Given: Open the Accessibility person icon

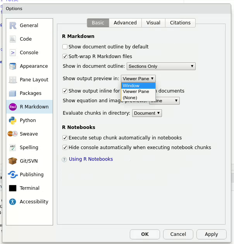Looking at the screenshot, I should pyautogui.click(x=13, y=202).
